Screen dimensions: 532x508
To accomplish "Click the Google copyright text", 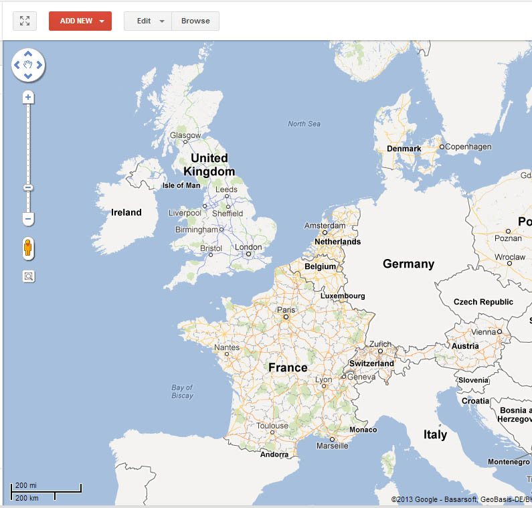I will (462, 499).
